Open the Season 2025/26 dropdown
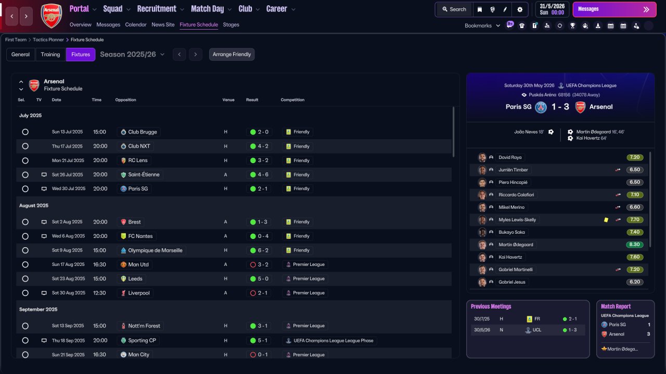This screenshot has width=666, height=374. point(132,55)
